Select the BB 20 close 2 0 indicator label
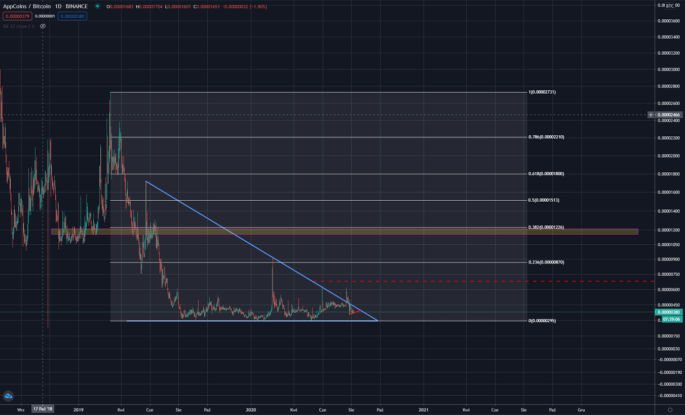 point(19,26)
